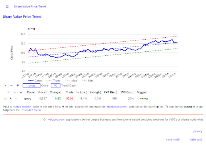The height and width of the screenshot is (154, 206).
Task: Toggle the Trend series in chart legend
Action: pyautogui.click(x=54, y=81)
